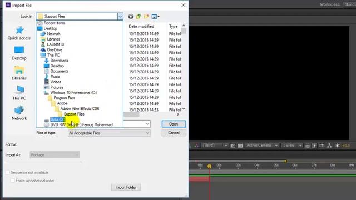Click file list scroll down arrow
The image size is (356, 200).
pyautogui.click(x=184, y=109)
